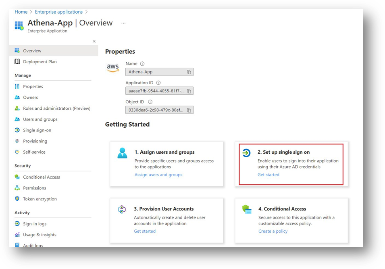Click the Object ID text field

159,110
